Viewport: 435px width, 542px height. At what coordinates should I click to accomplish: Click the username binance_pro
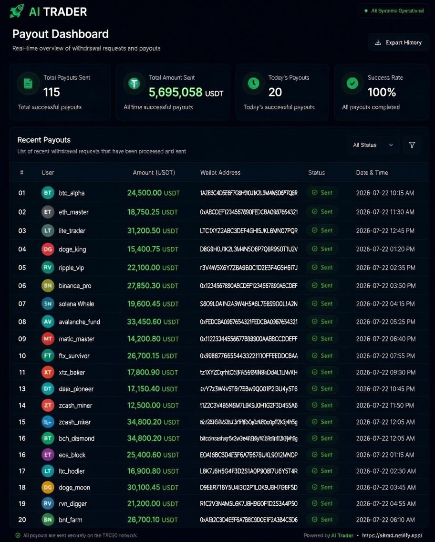click(75, 286)
